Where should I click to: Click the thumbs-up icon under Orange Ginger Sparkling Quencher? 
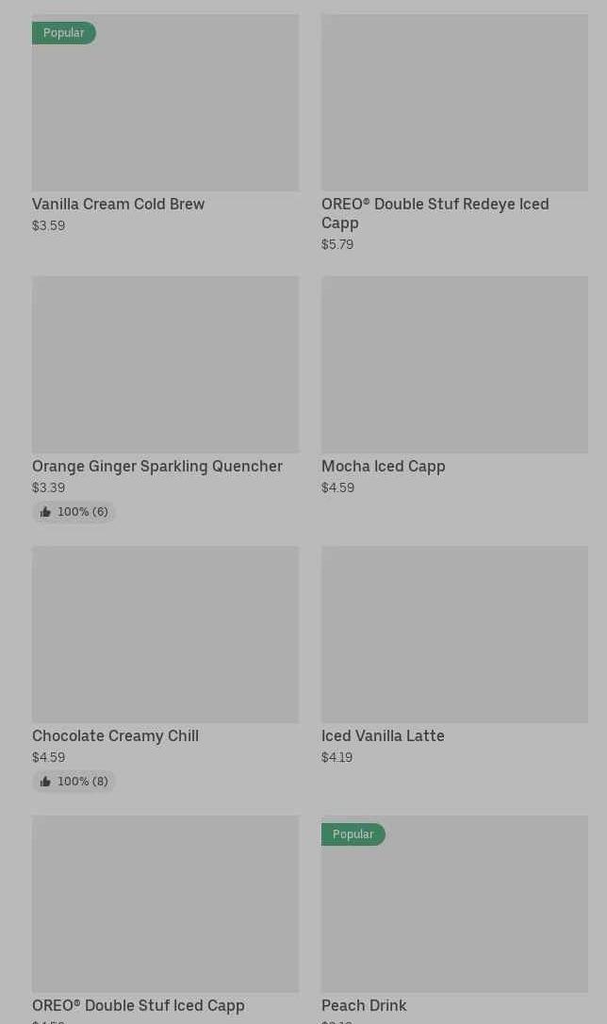pos(45,512)
